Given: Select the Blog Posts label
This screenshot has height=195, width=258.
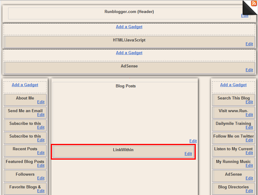Looking at the screenshot, I should (126, 86).
